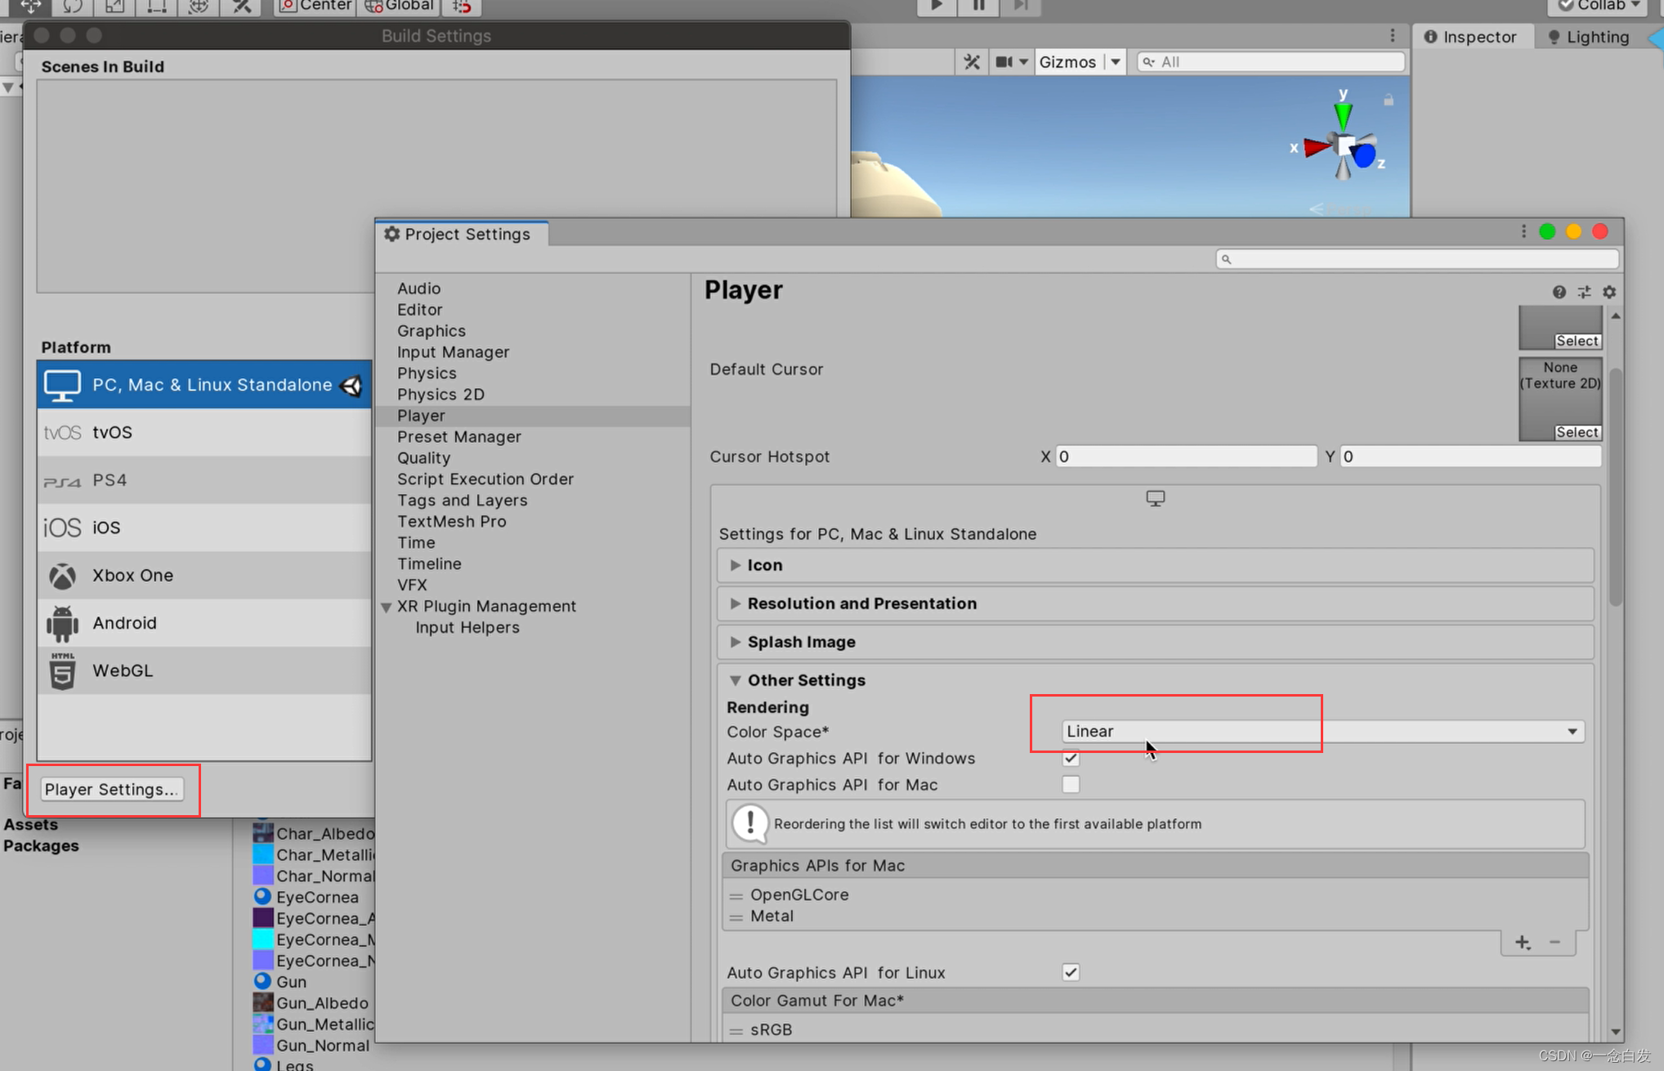Open the Player settings gear icon
The width and height of the screenshot is (1664, 1071).
pos(1609,292)
